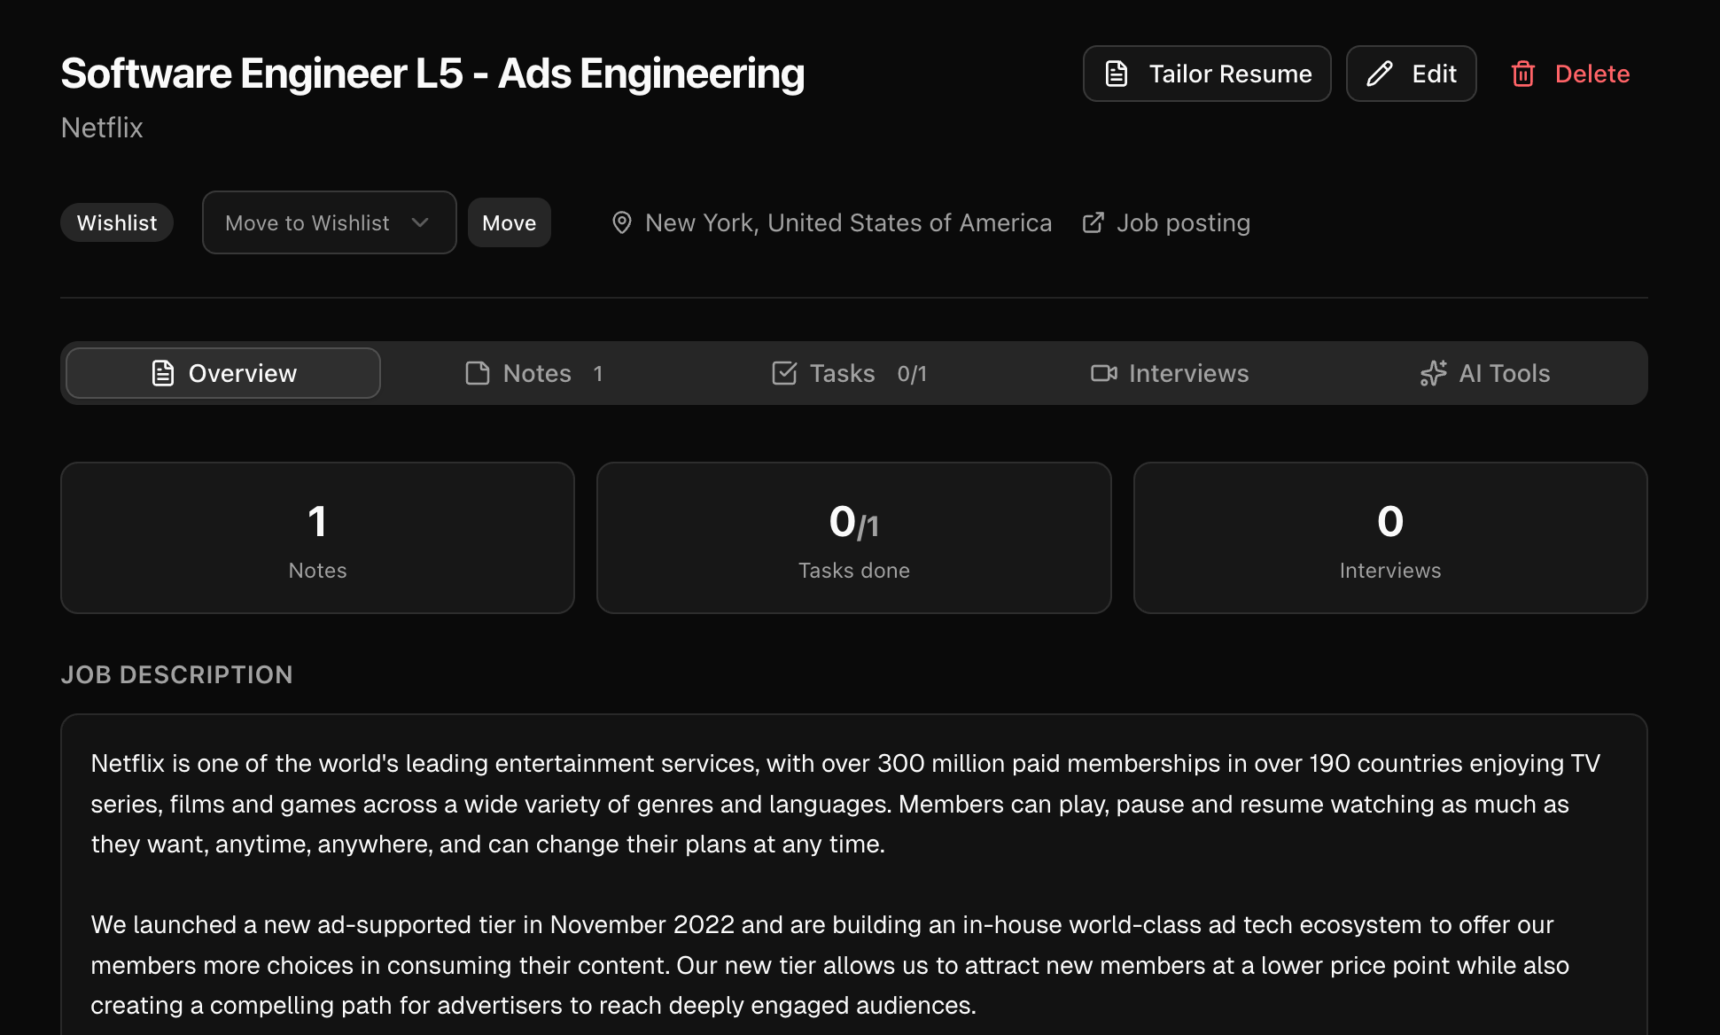Click the external link icon by Job posting

pyautogui.click(x=1093, y=222)
